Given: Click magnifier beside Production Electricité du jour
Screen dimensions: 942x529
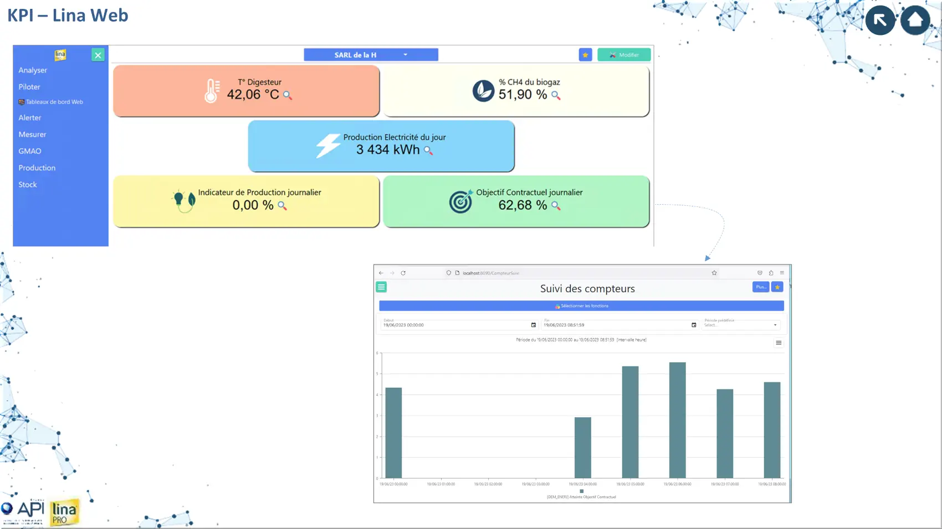Looking at the screenshot, I should (428, 151).
